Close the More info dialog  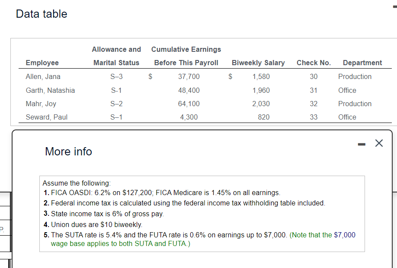(379, 144)
